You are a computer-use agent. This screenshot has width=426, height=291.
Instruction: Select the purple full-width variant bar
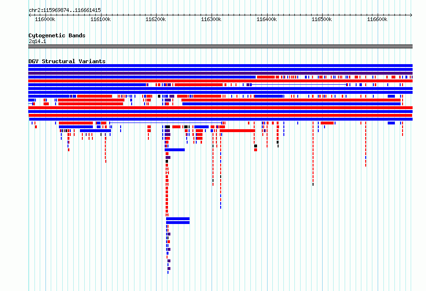coord(220,73)
